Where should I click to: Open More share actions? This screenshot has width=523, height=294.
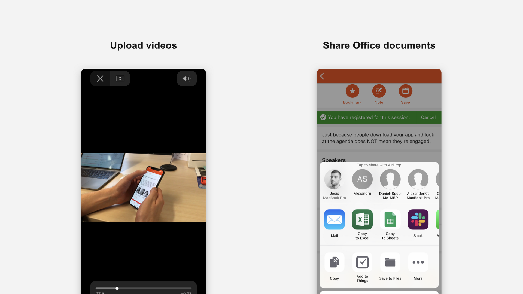click(418, 262)
